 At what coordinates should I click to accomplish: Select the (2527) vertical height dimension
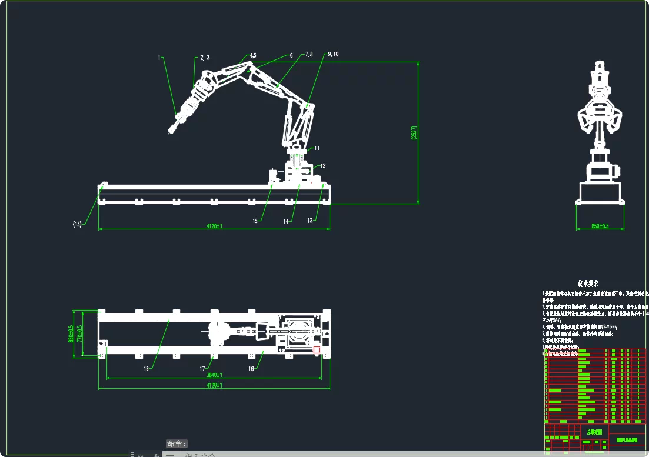click(x=414, y=133)
